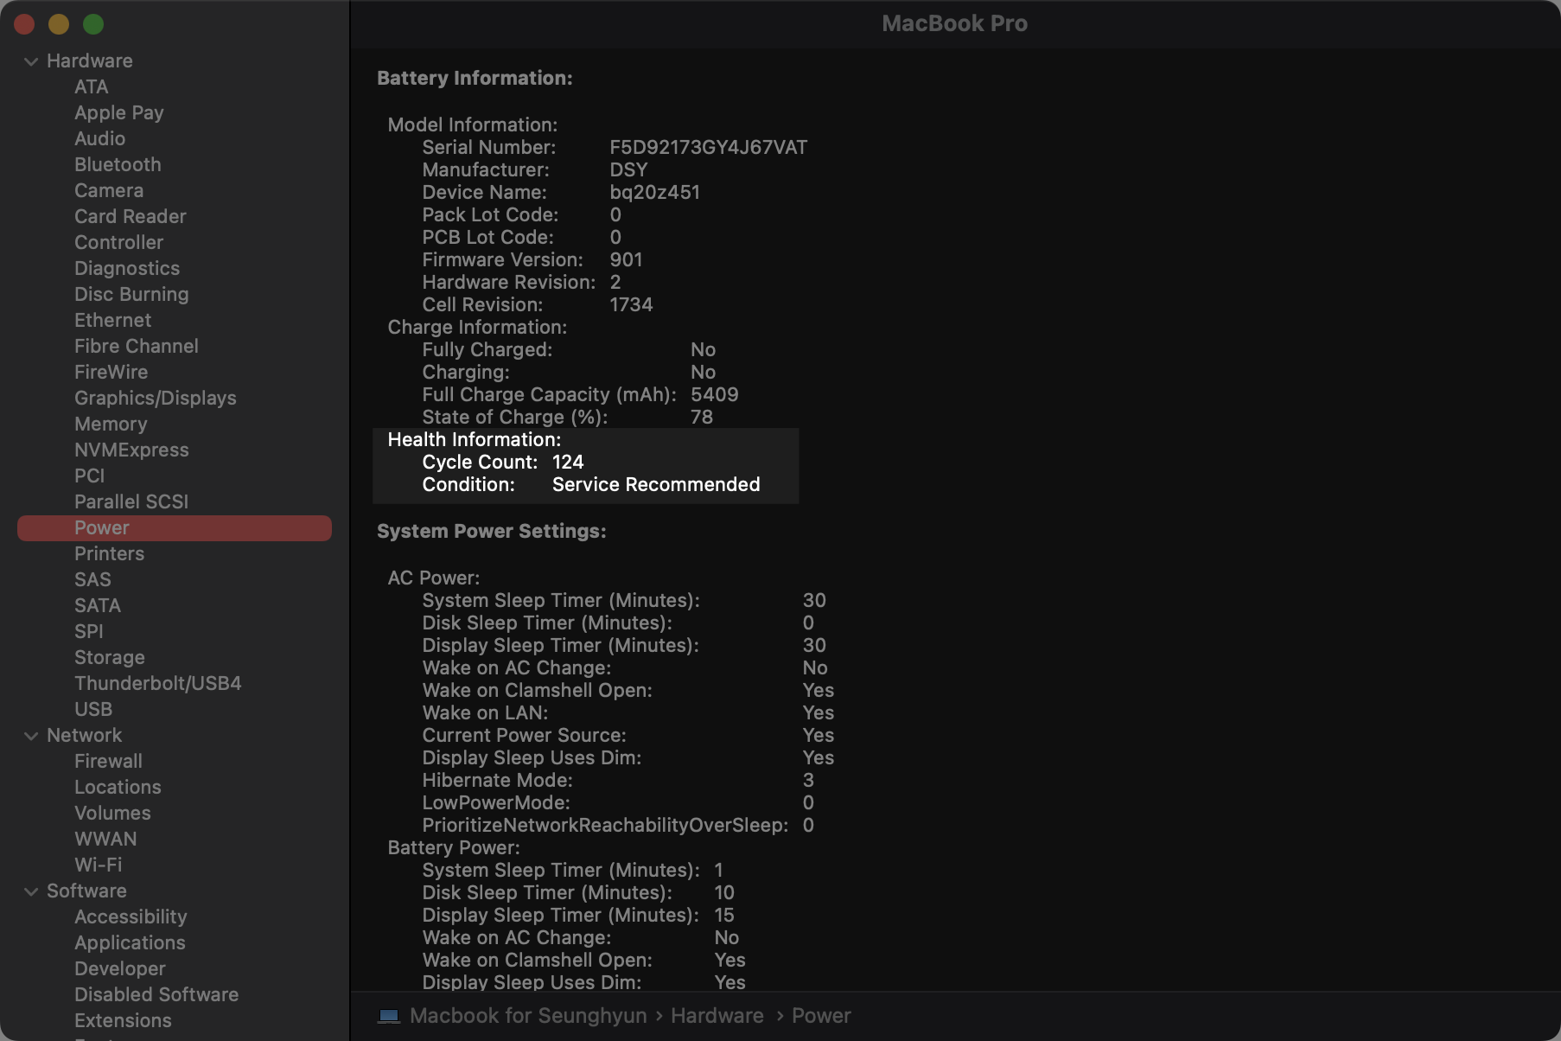
Task: Click the yellow minimize window button
Action: pyautogui.click(x=59, y=24)
